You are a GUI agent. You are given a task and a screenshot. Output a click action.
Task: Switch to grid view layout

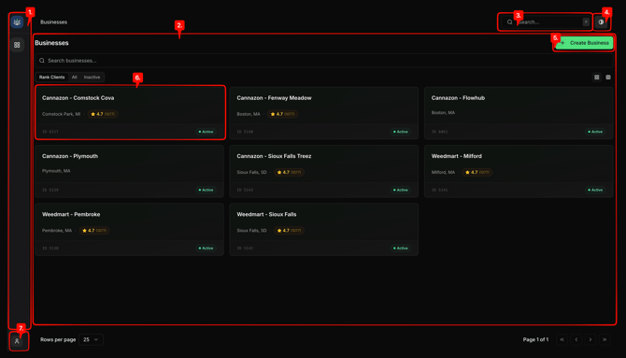[x=596, y=77]
